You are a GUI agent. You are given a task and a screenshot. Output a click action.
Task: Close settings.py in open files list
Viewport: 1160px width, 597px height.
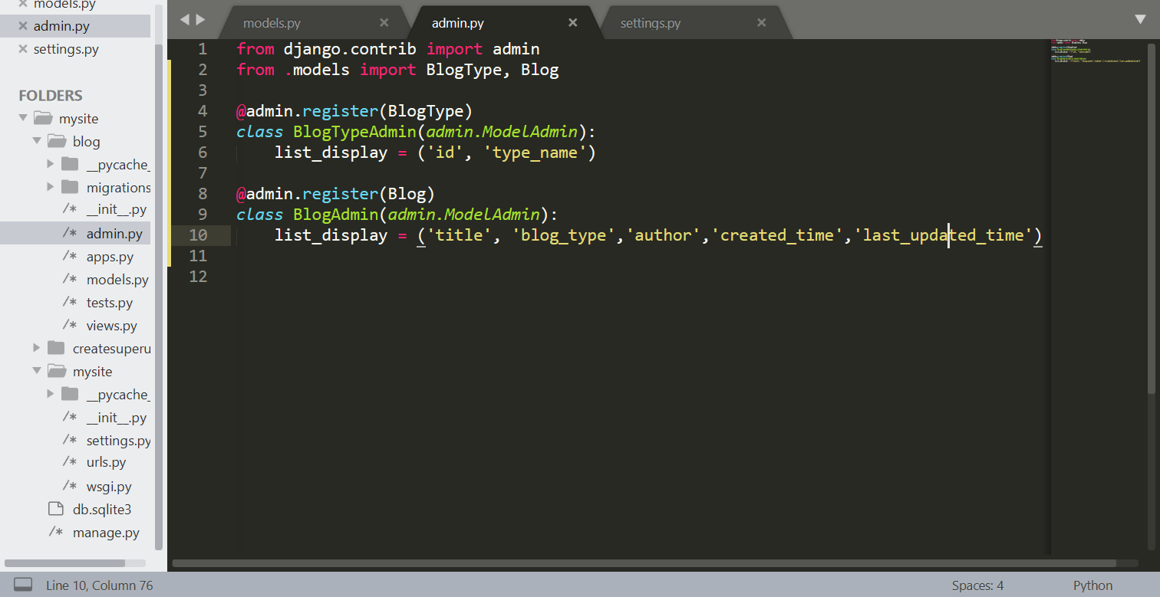pos(23,49)
